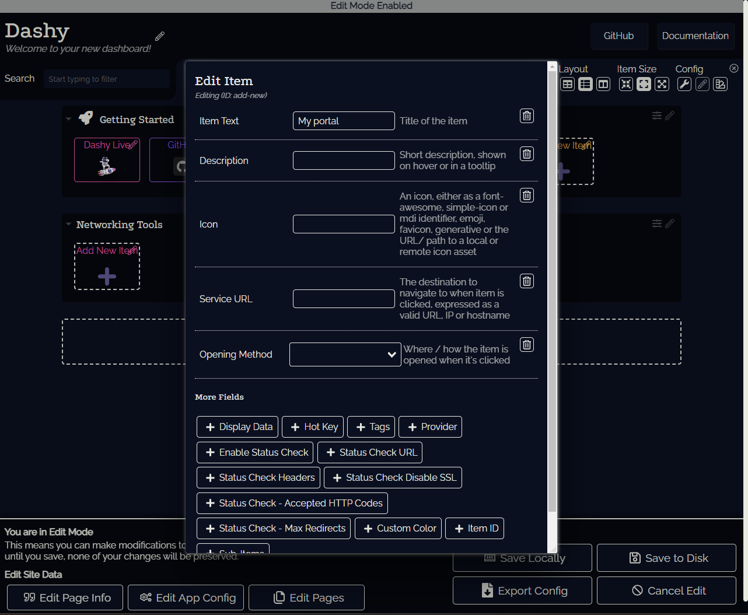748x615 pixels.
Task: Delete the Item Text field with trash icon
Action: click(x=526, y=116)
